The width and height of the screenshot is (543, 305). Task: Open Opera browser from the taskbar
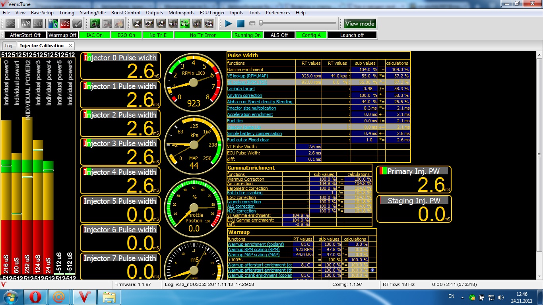click(x=35, y=297)
